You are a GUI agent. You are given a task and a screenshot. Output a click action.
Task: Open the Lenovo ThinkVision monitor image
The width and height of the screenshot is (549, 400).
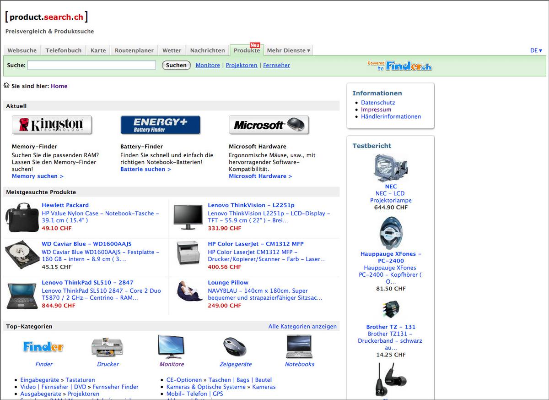188,217
